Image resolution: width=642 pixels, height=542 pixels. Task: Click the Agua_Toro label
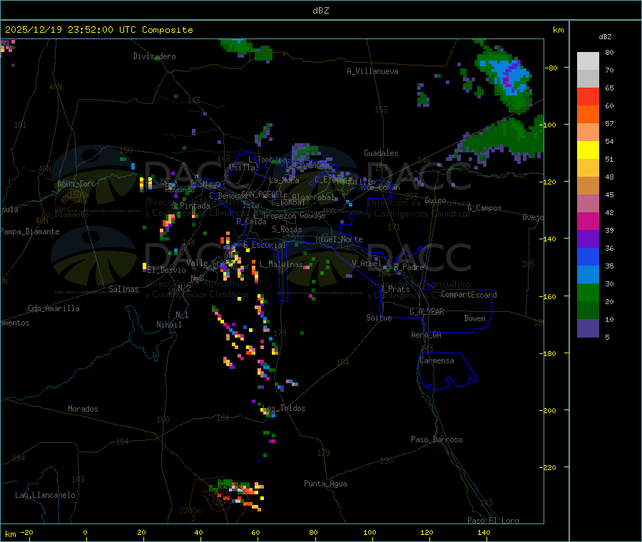click(76, 184)
